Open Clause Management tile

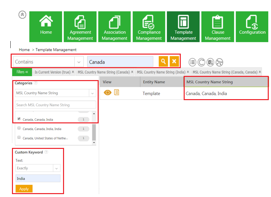click(218, 26)
